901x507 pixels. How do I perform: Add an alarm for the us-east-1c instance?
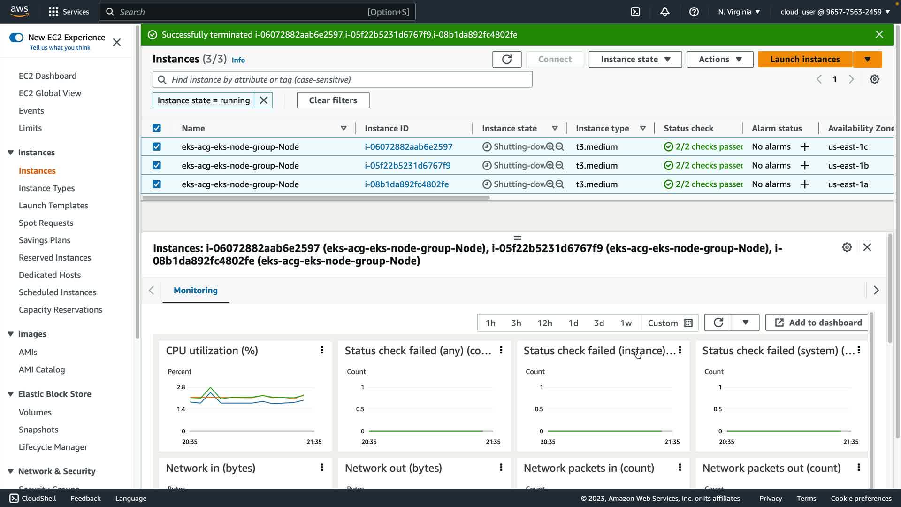[x=805, y=147]
